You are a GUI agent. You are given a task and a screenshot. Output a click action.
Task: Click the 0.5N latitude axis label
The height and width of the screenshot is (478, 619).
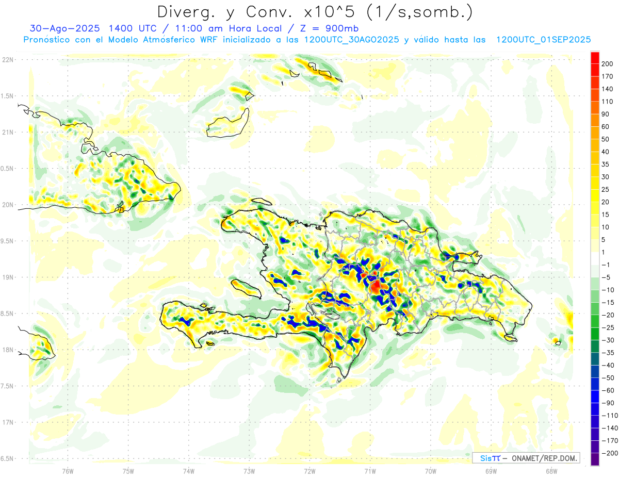(7, 169)
